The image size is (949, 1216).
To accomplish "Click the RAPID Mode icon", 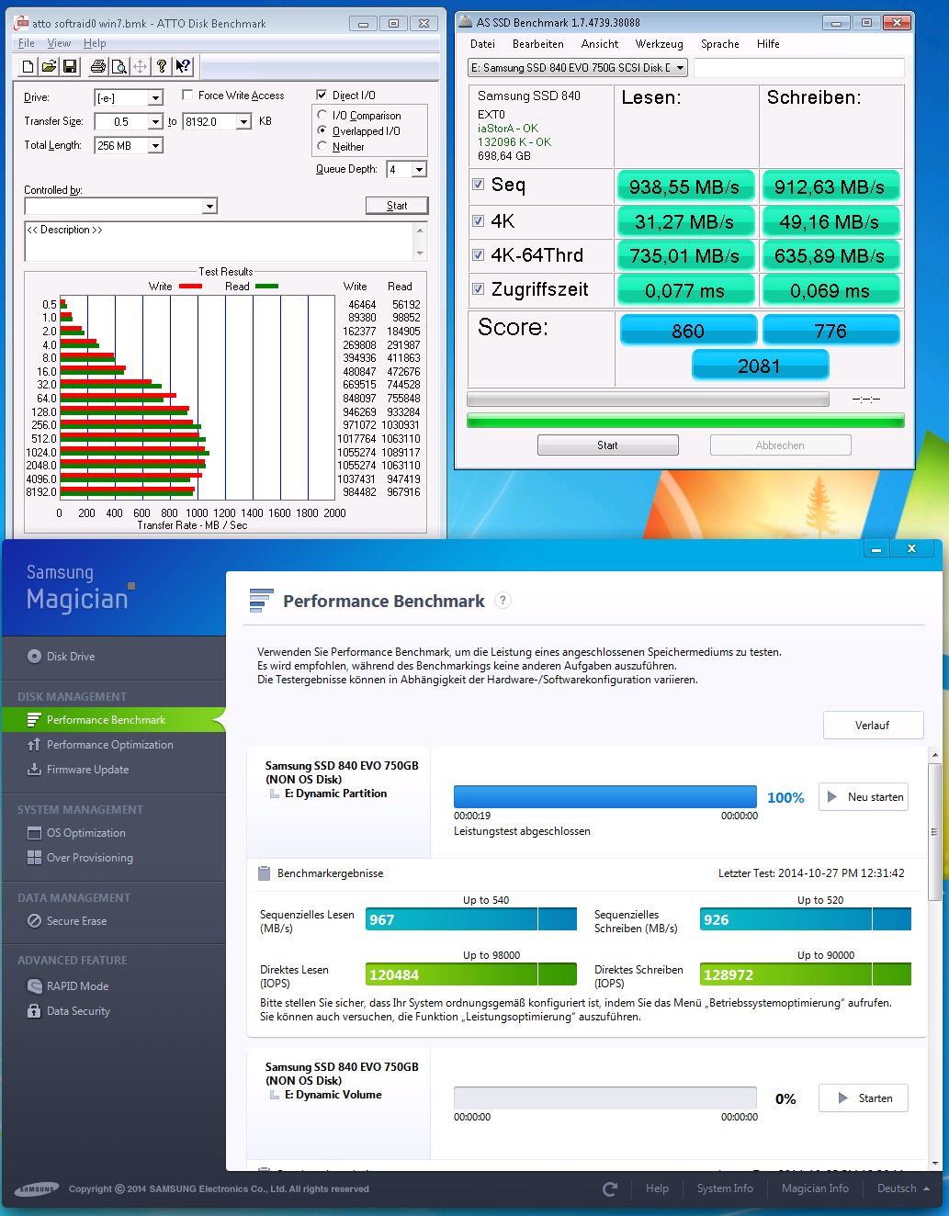I will coord(34,986).
